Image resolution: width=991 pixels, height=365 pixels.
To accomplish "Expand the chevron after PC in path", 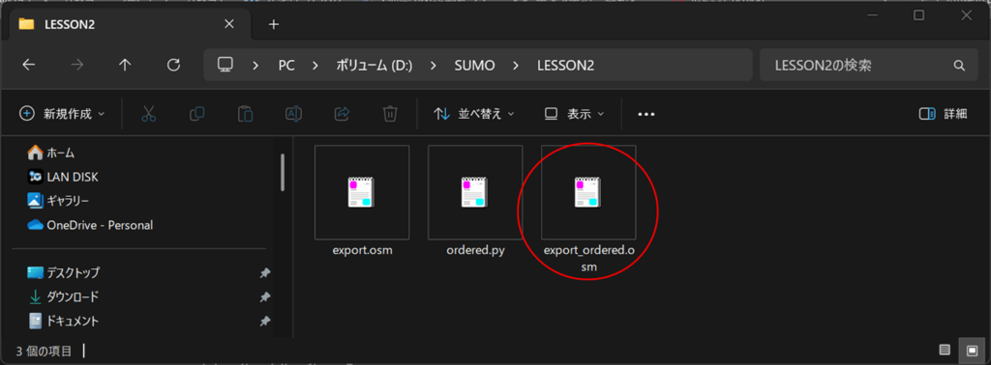I will point(315,66).
